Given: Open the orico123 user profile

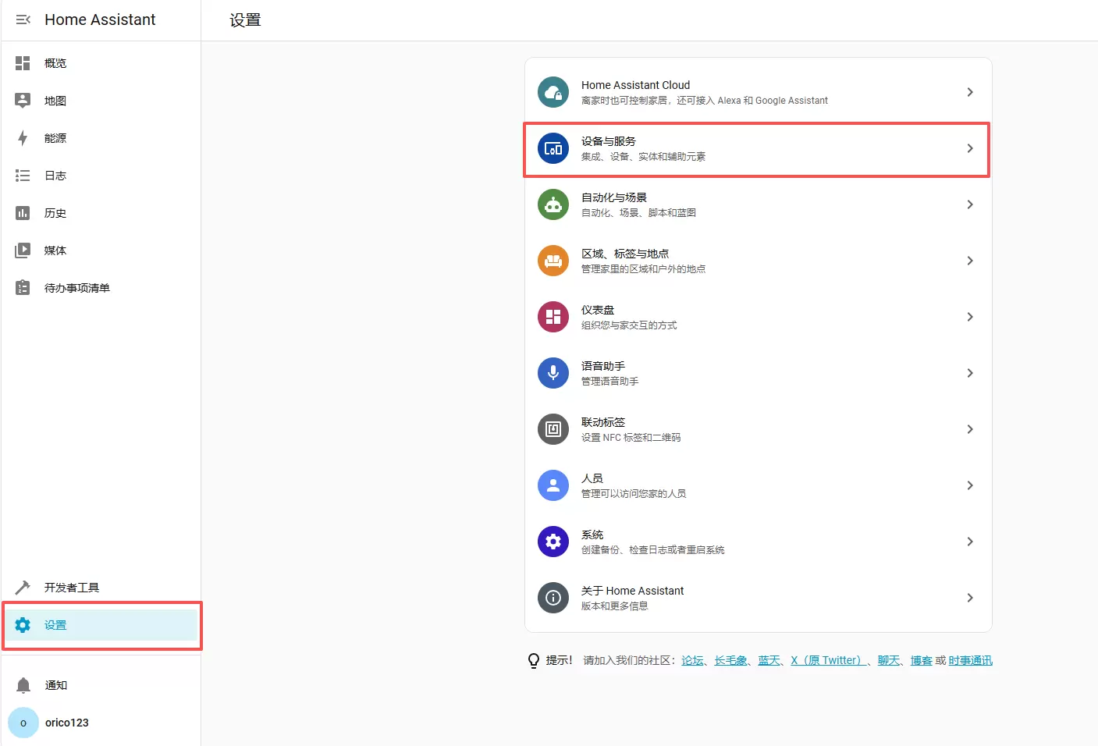Looking at the screenshot, I should (x=66, y=723).
